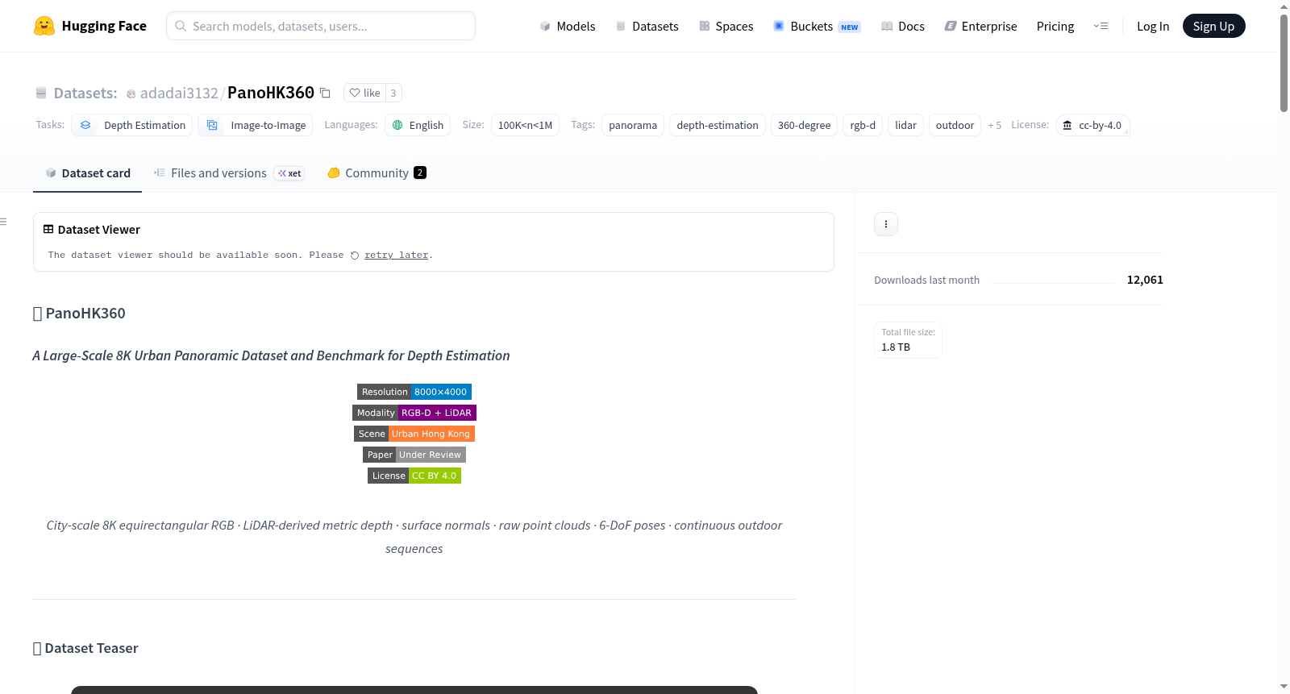Click the License CC BY 4.0 badge
The width and height of the screenshot is (1290, 694).
pos(414,476)
